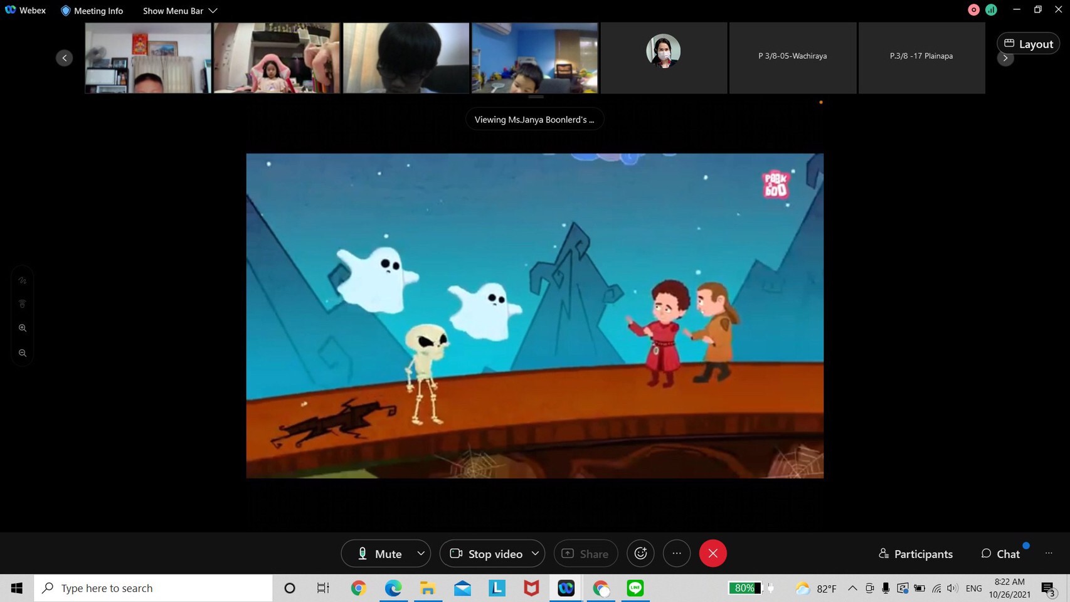Image resolution: width=1070 pixels, height=602 pixels.
Task: Open the Layout options
Action: tap(1029, 43)
